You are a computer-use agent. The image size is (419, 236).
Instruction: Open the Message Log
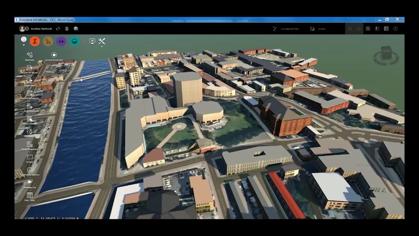[x=29, y=183]
